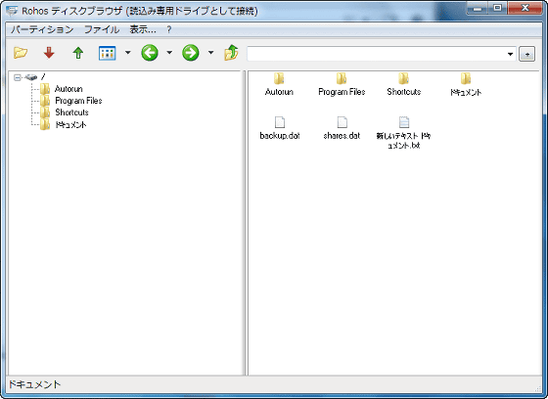The width and height of the screenshot is (548, 399).
Task: Open the forward history dropdown arrow
Action: pos(210,53)
